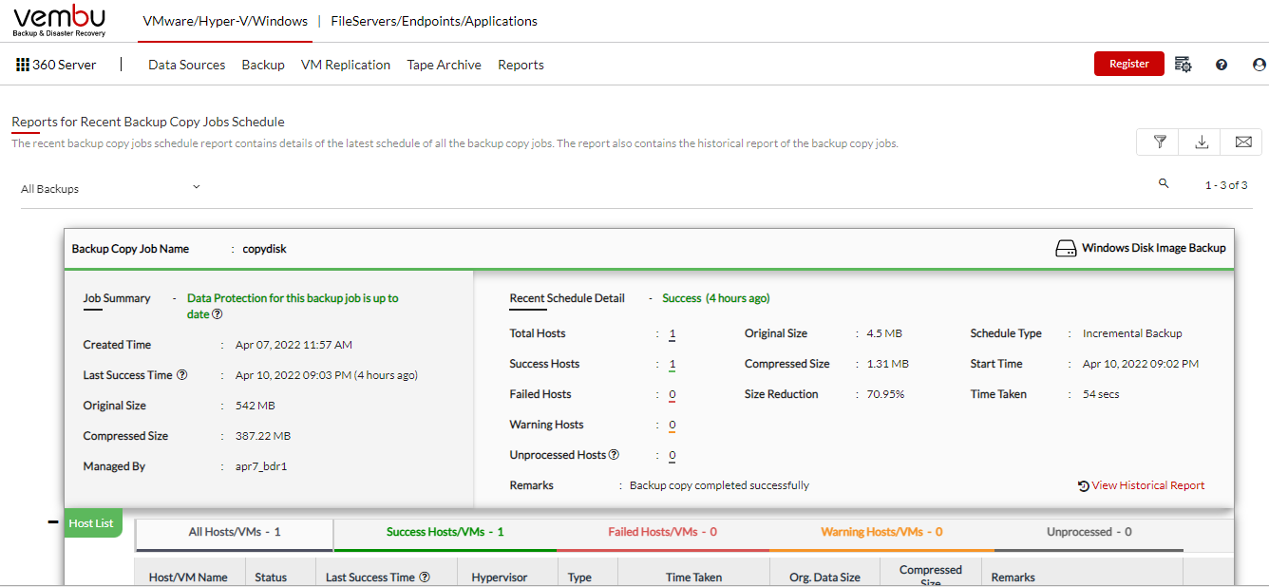Screen dimensions: 1269x587
Task: Click help icon beside Unprocessed Hosts
Action: point(614,455)
